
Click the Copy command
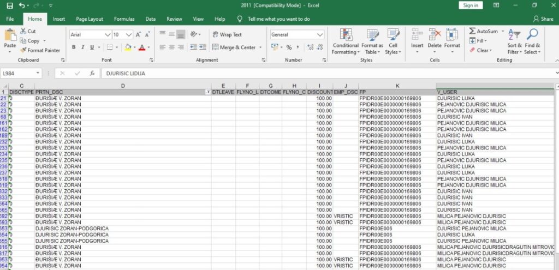29,41
